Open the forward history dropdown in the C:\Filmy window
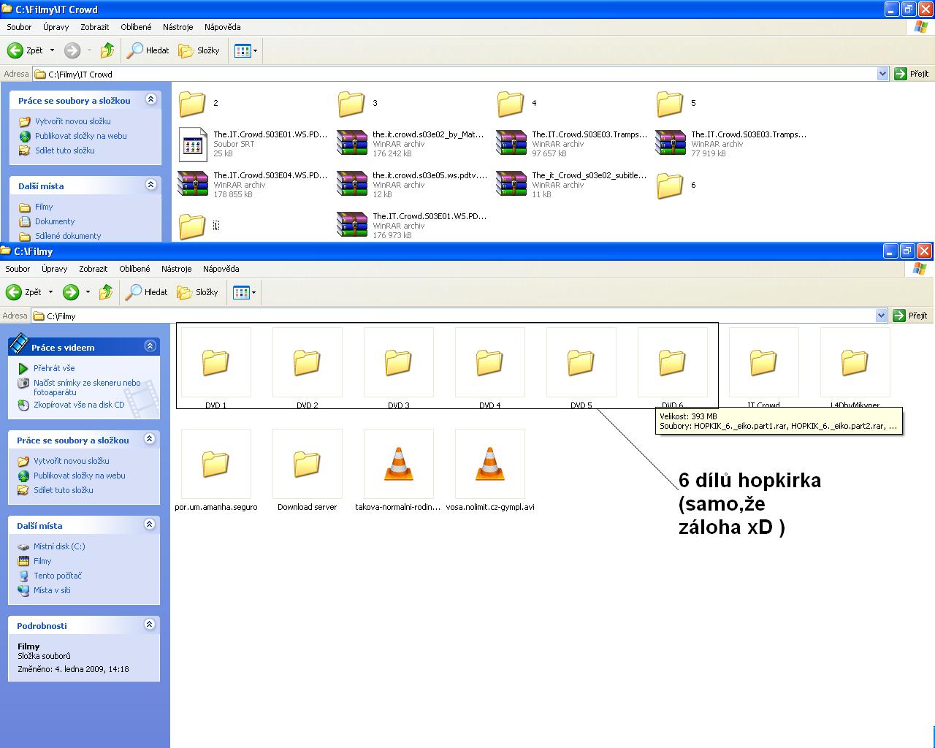Image resolution: width=935 pixels, height=748 pixels. [x=88, y=292]
